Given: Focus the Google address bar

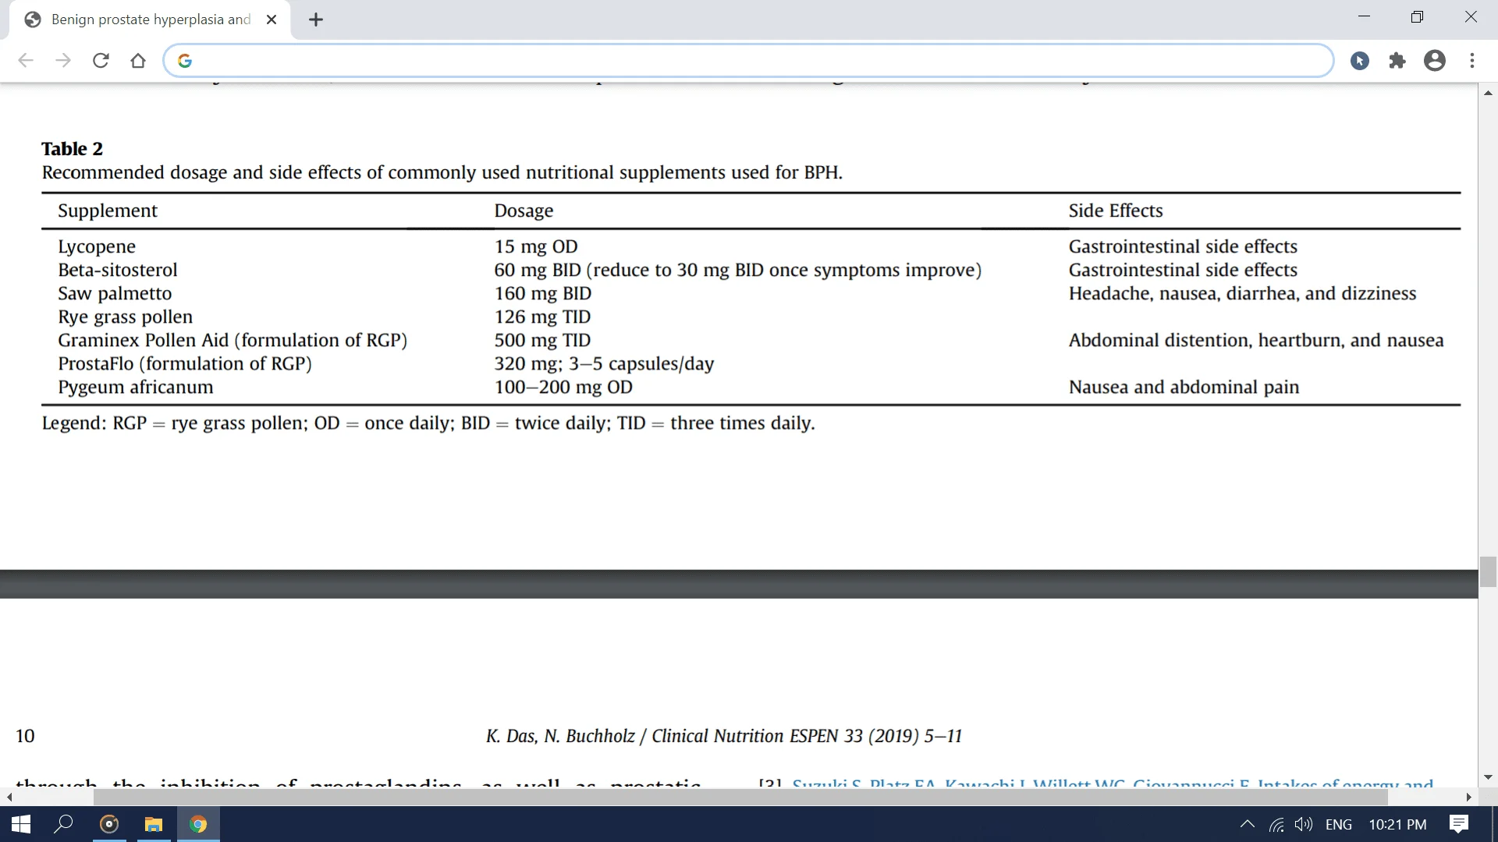Looking at the screenshot, I should point(749,61).
